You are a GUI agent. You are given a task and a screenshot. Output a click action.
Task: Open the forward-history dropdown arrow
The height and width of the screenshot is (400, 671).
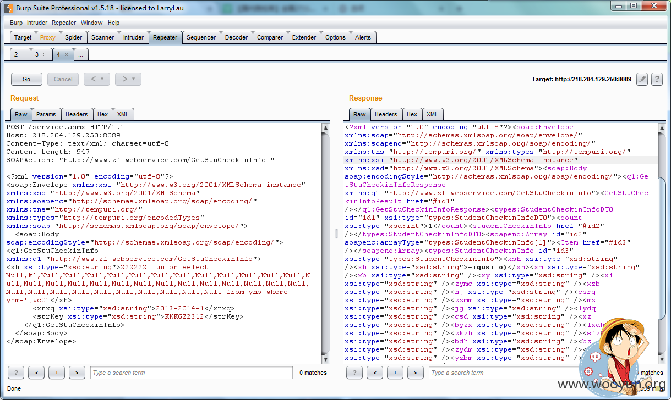(134, 79)
